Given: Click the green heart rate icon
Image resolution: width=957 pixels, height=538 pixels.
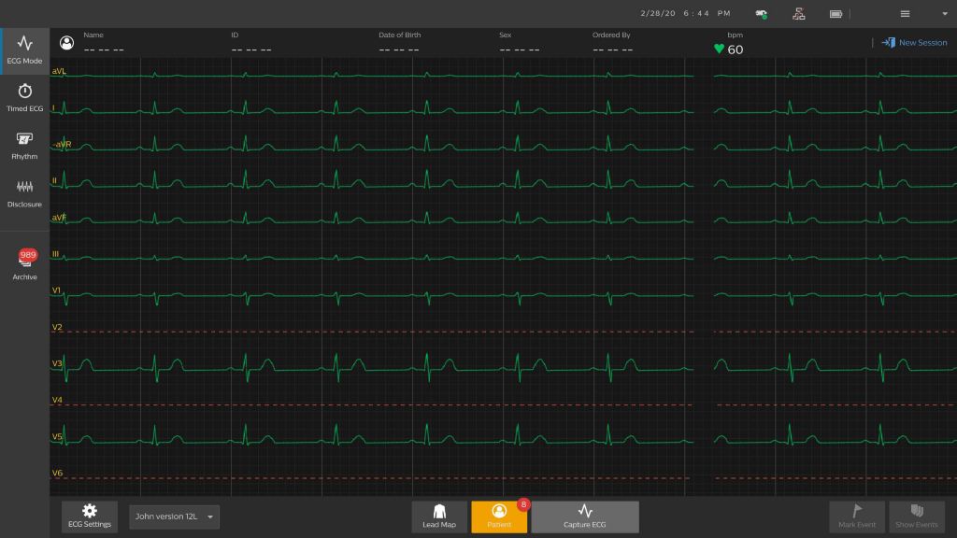Looking at the screenshot, I should [719, 49].
